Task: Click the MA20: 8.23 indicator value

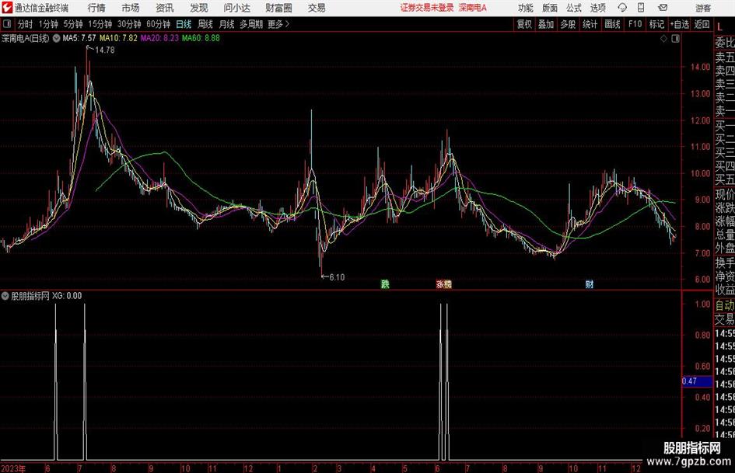Action: 160,38
